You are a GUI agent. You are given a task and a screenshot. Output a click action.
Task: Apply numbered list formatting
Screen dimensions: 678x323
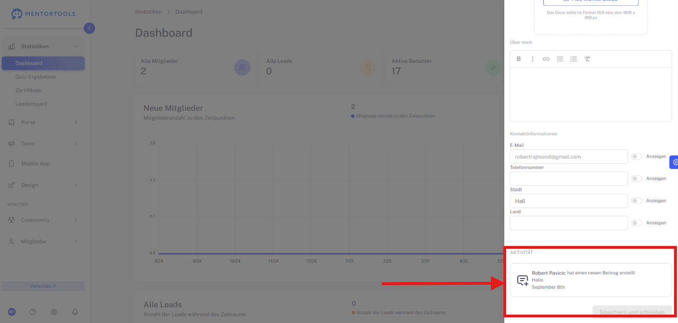[x=573, y=59]
